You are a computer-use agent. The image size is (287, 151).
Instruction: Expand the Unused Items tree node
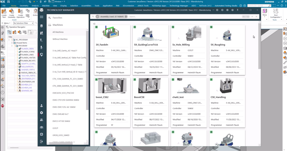pos(12,43)
